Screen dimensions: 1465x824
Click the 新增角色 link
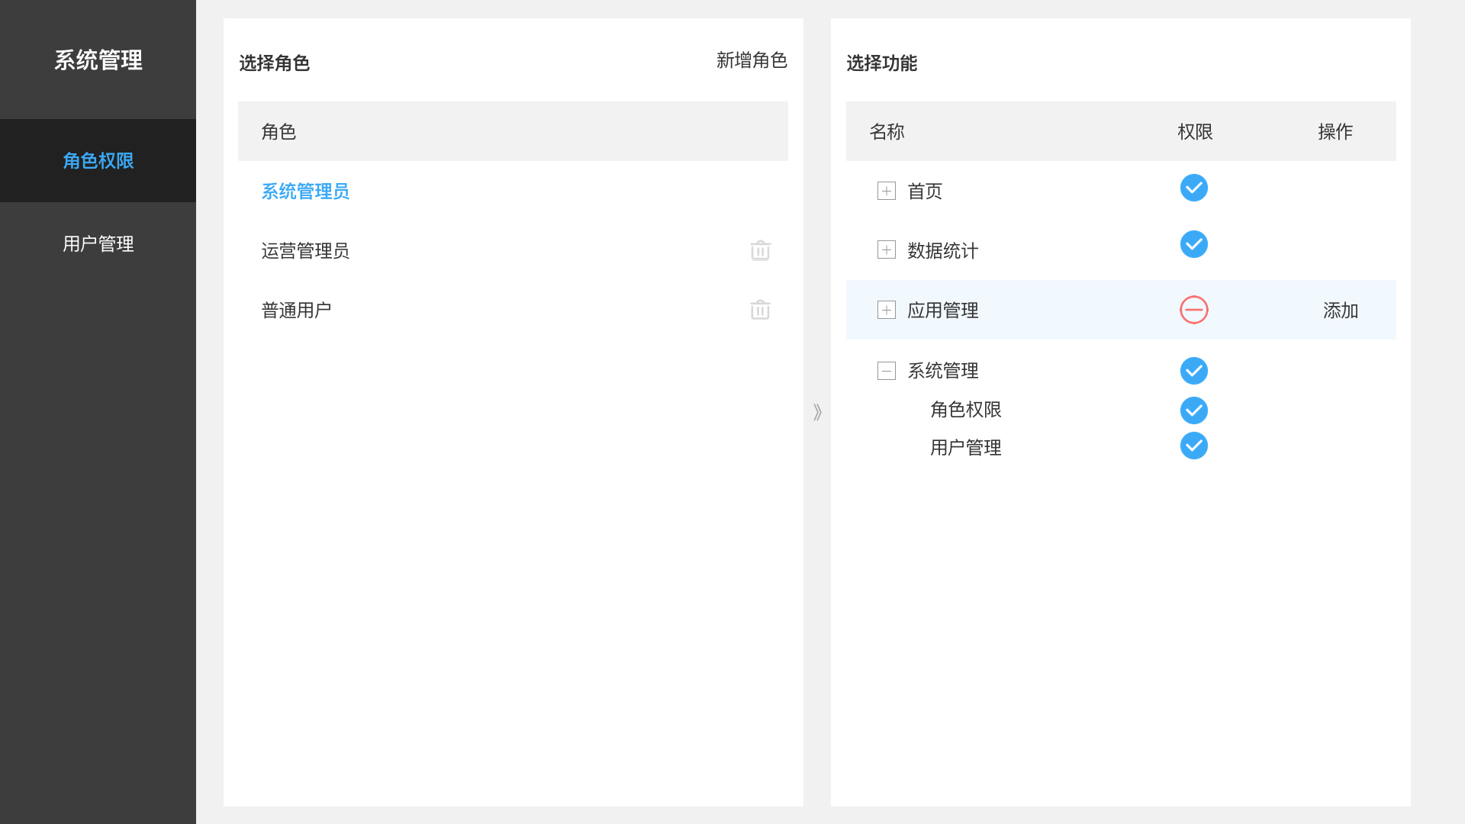coord(752,60)
